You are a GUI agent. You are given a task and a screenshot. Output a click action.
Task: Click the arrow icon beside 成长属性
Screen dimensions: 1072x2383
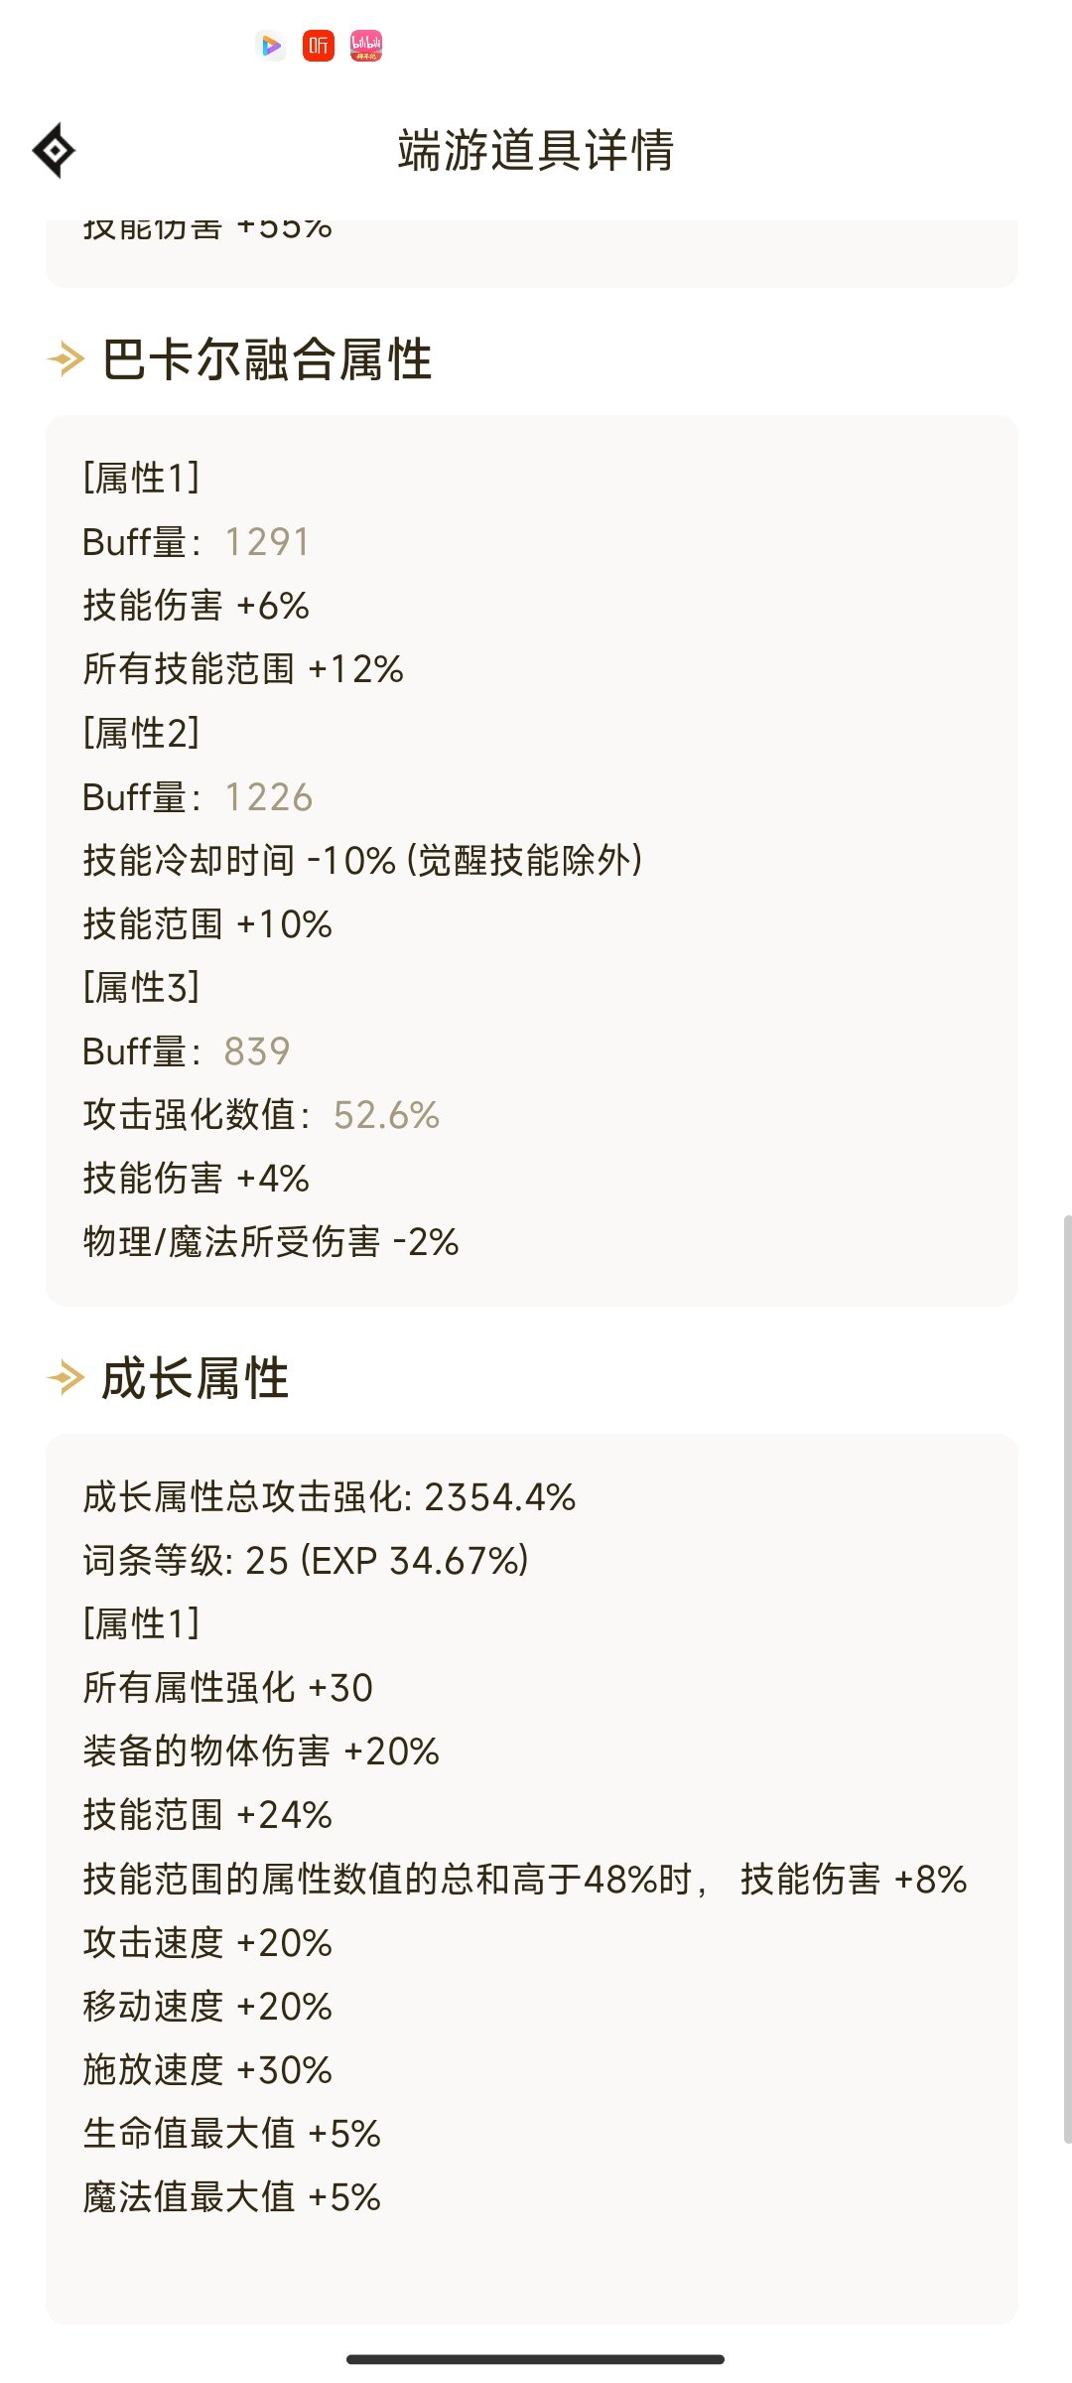(x=66, y=1377)
